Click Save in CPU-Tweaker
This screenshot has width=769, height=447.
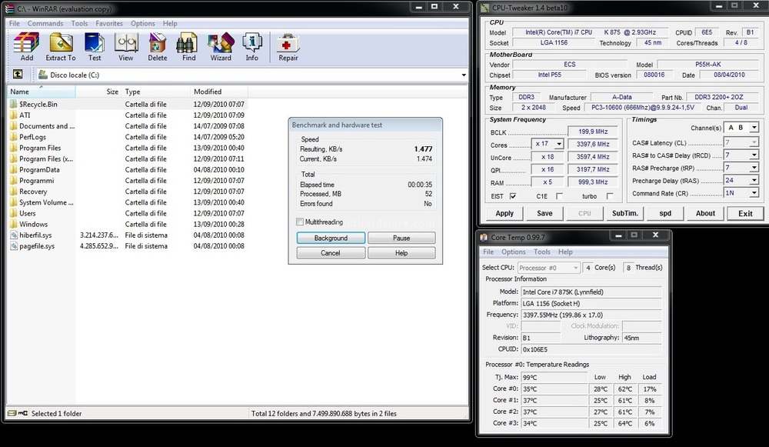tap(544, 213)
